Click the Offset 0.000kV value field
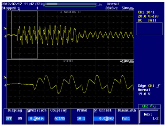This screenshot has width=165, height=126. click(104, 119)
